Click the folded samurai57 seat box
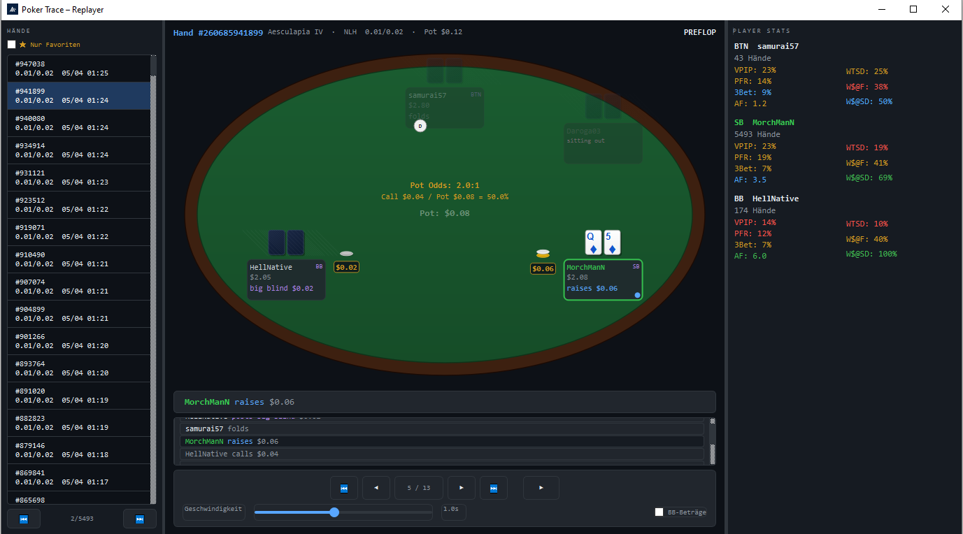Viewport: 963px width, 534px height. pyautogui.click(x=445, y=108)
